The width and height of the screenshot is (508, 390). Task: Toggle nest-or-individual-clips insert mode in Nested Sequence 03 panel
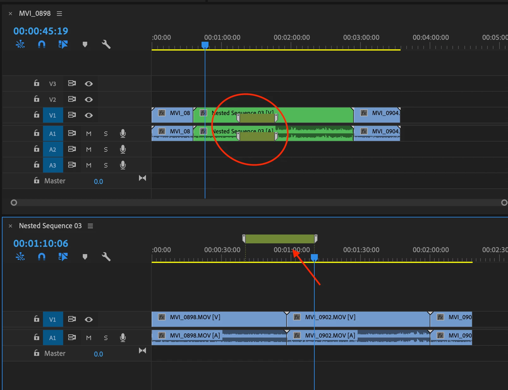(x=20, y=257)
